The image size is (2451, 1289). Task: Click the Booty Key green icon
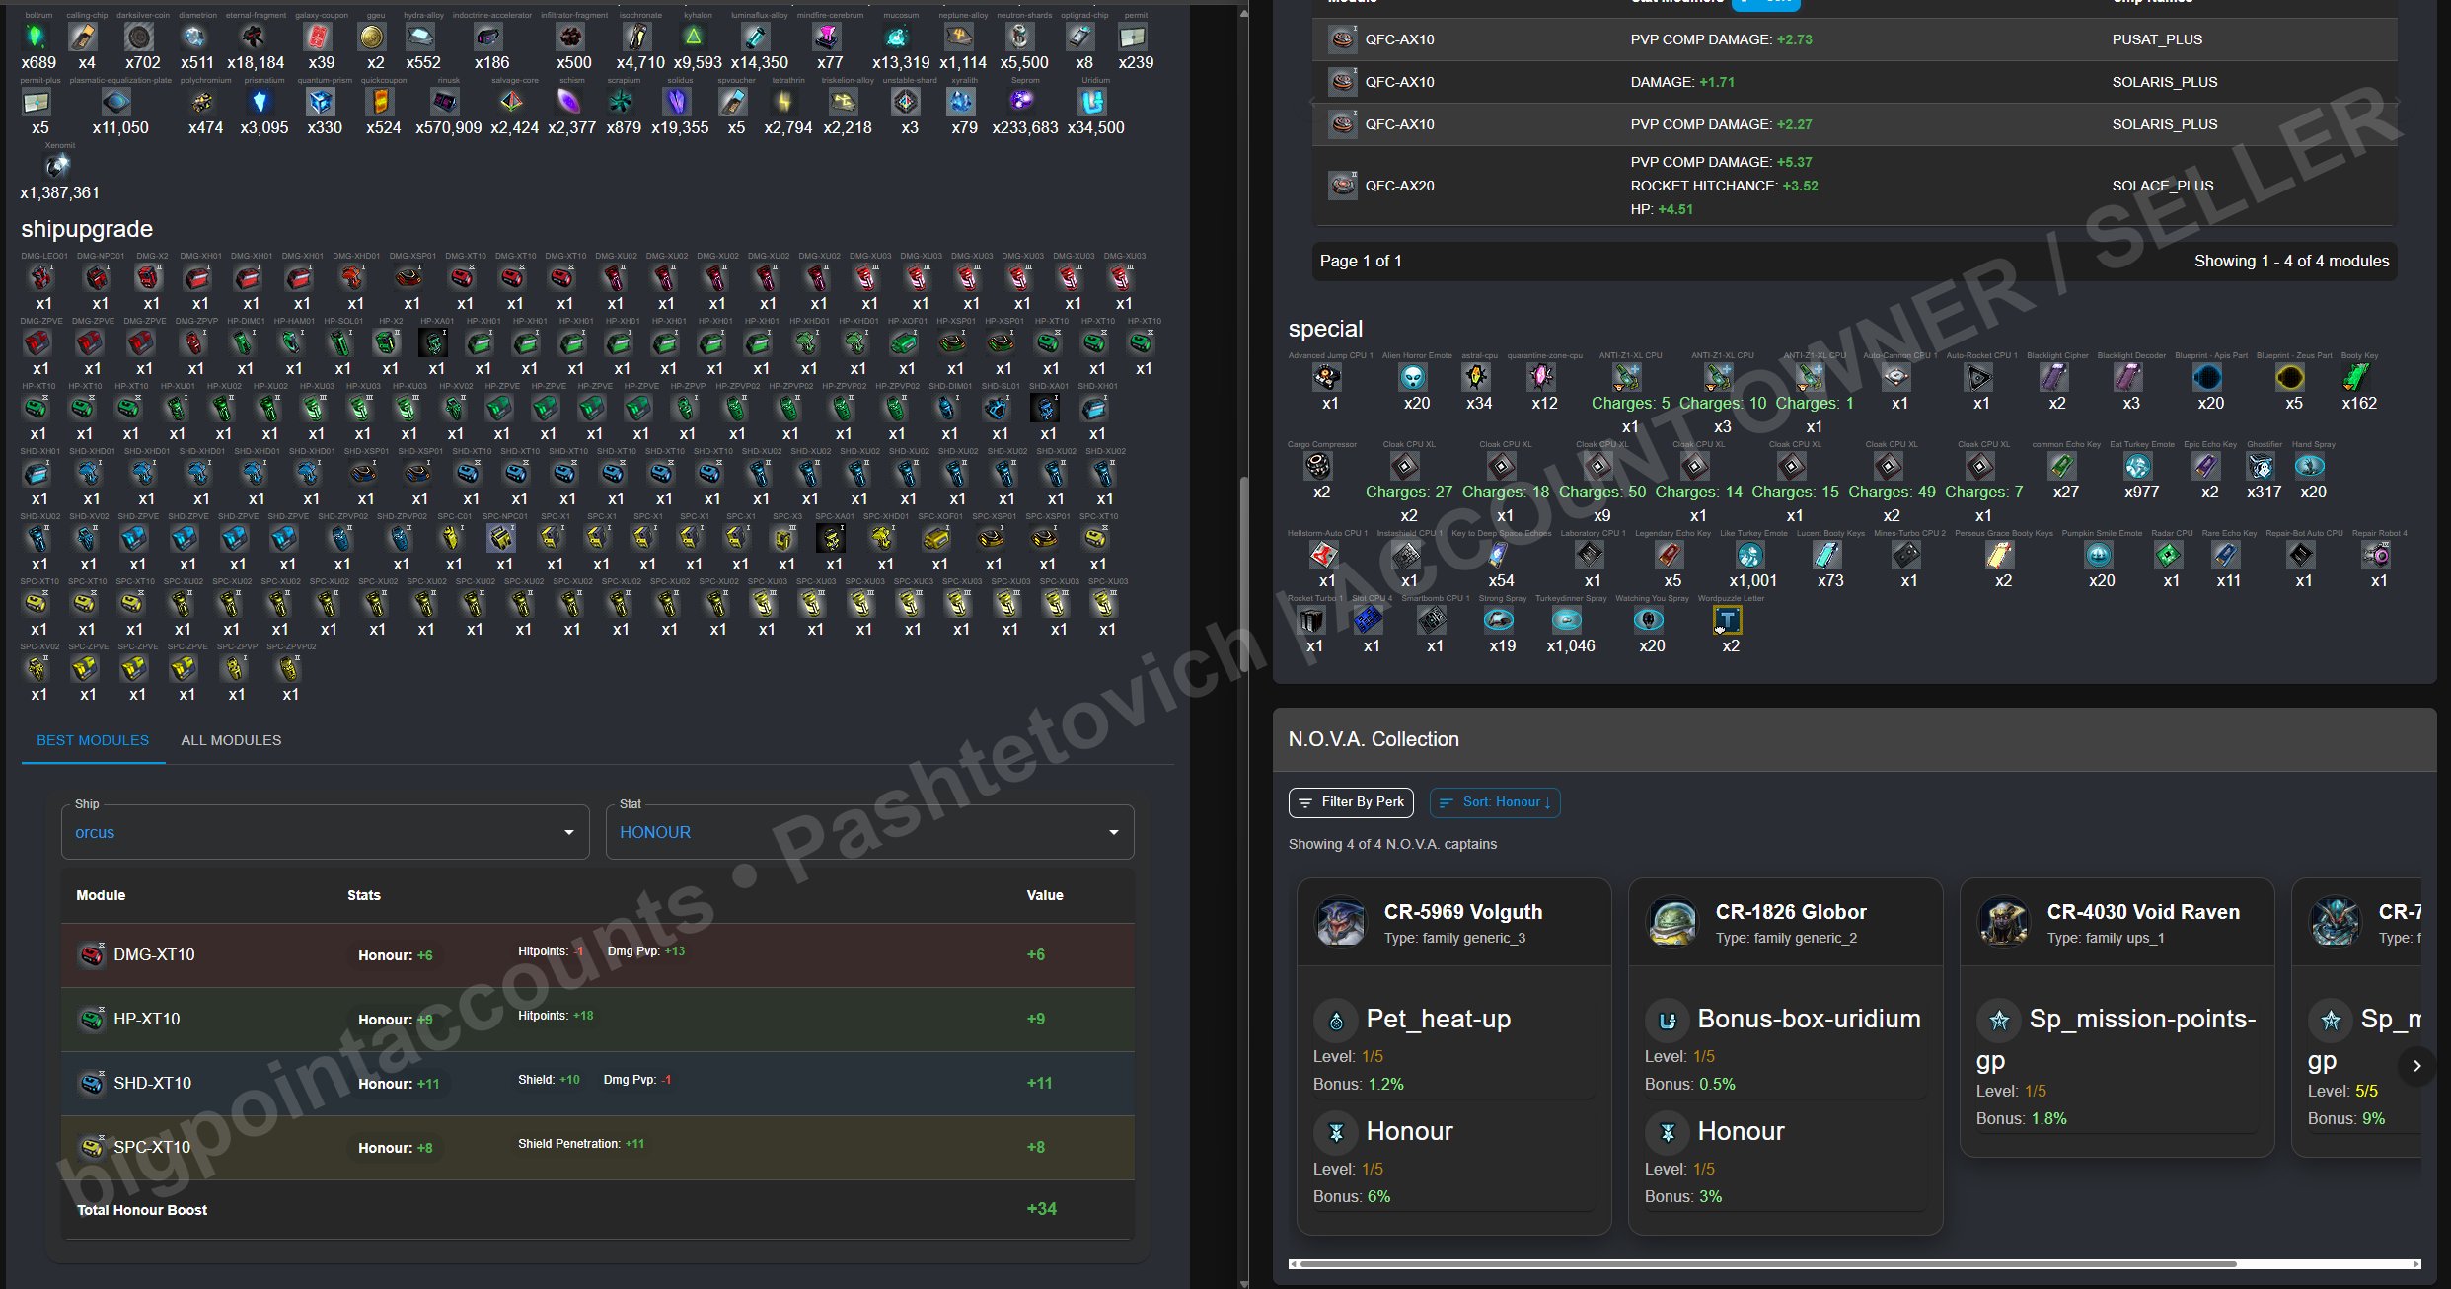click(2356, 377)
